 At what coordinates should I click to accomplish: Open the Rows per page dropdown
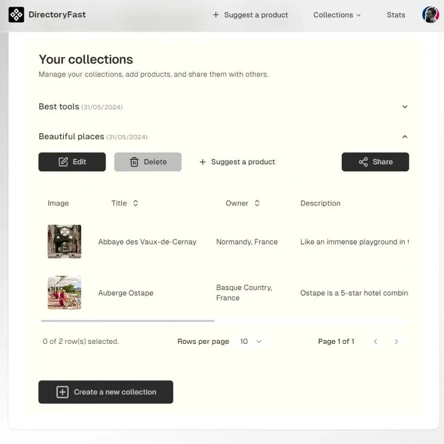pyautogui.click(x=251, y=341)
